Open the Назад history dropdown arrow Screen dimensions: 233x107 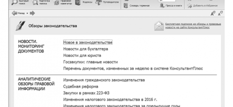[x=27, y=13]
